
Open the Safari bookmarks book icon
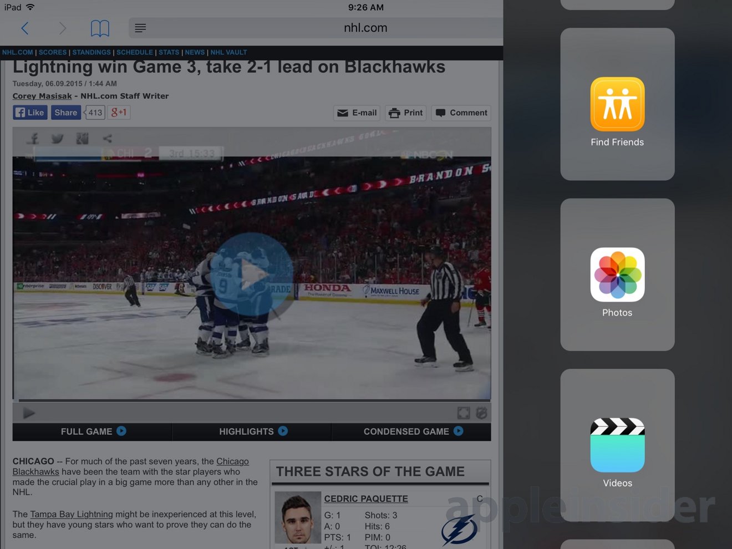(x=100, y=28)
